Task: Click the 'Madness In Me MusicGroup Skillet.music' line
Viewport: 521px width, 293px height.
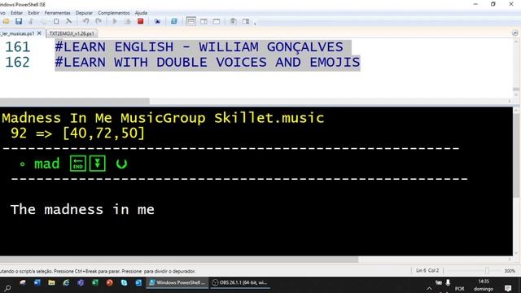Action: pyautogui.click(x=163, y=118)
